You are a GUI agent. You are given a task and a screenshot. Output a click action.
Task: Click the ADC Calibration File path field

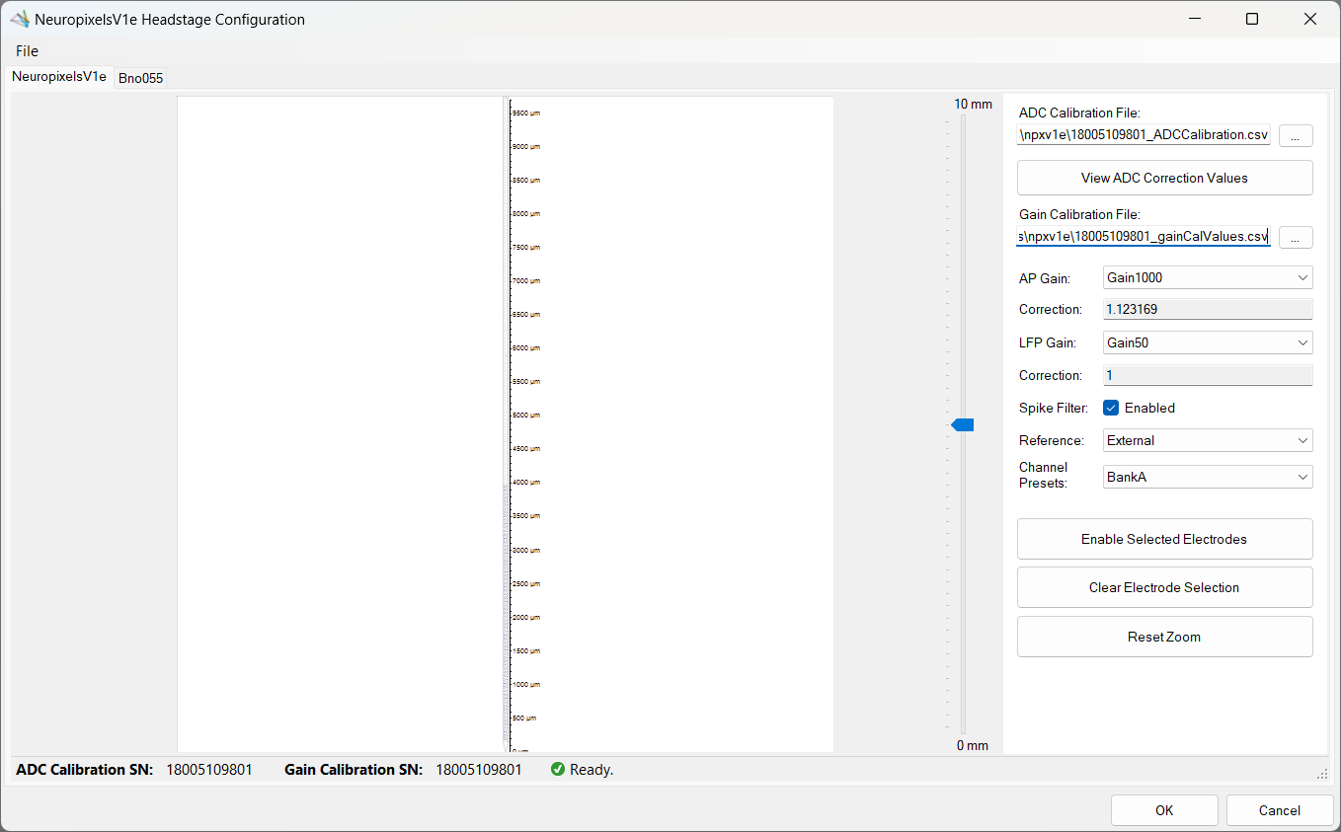(1144, 136)
